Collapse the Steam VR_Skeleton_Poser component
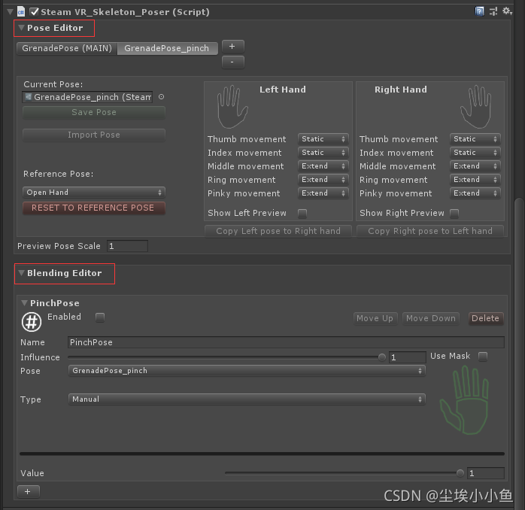 [x=10, y=12]
